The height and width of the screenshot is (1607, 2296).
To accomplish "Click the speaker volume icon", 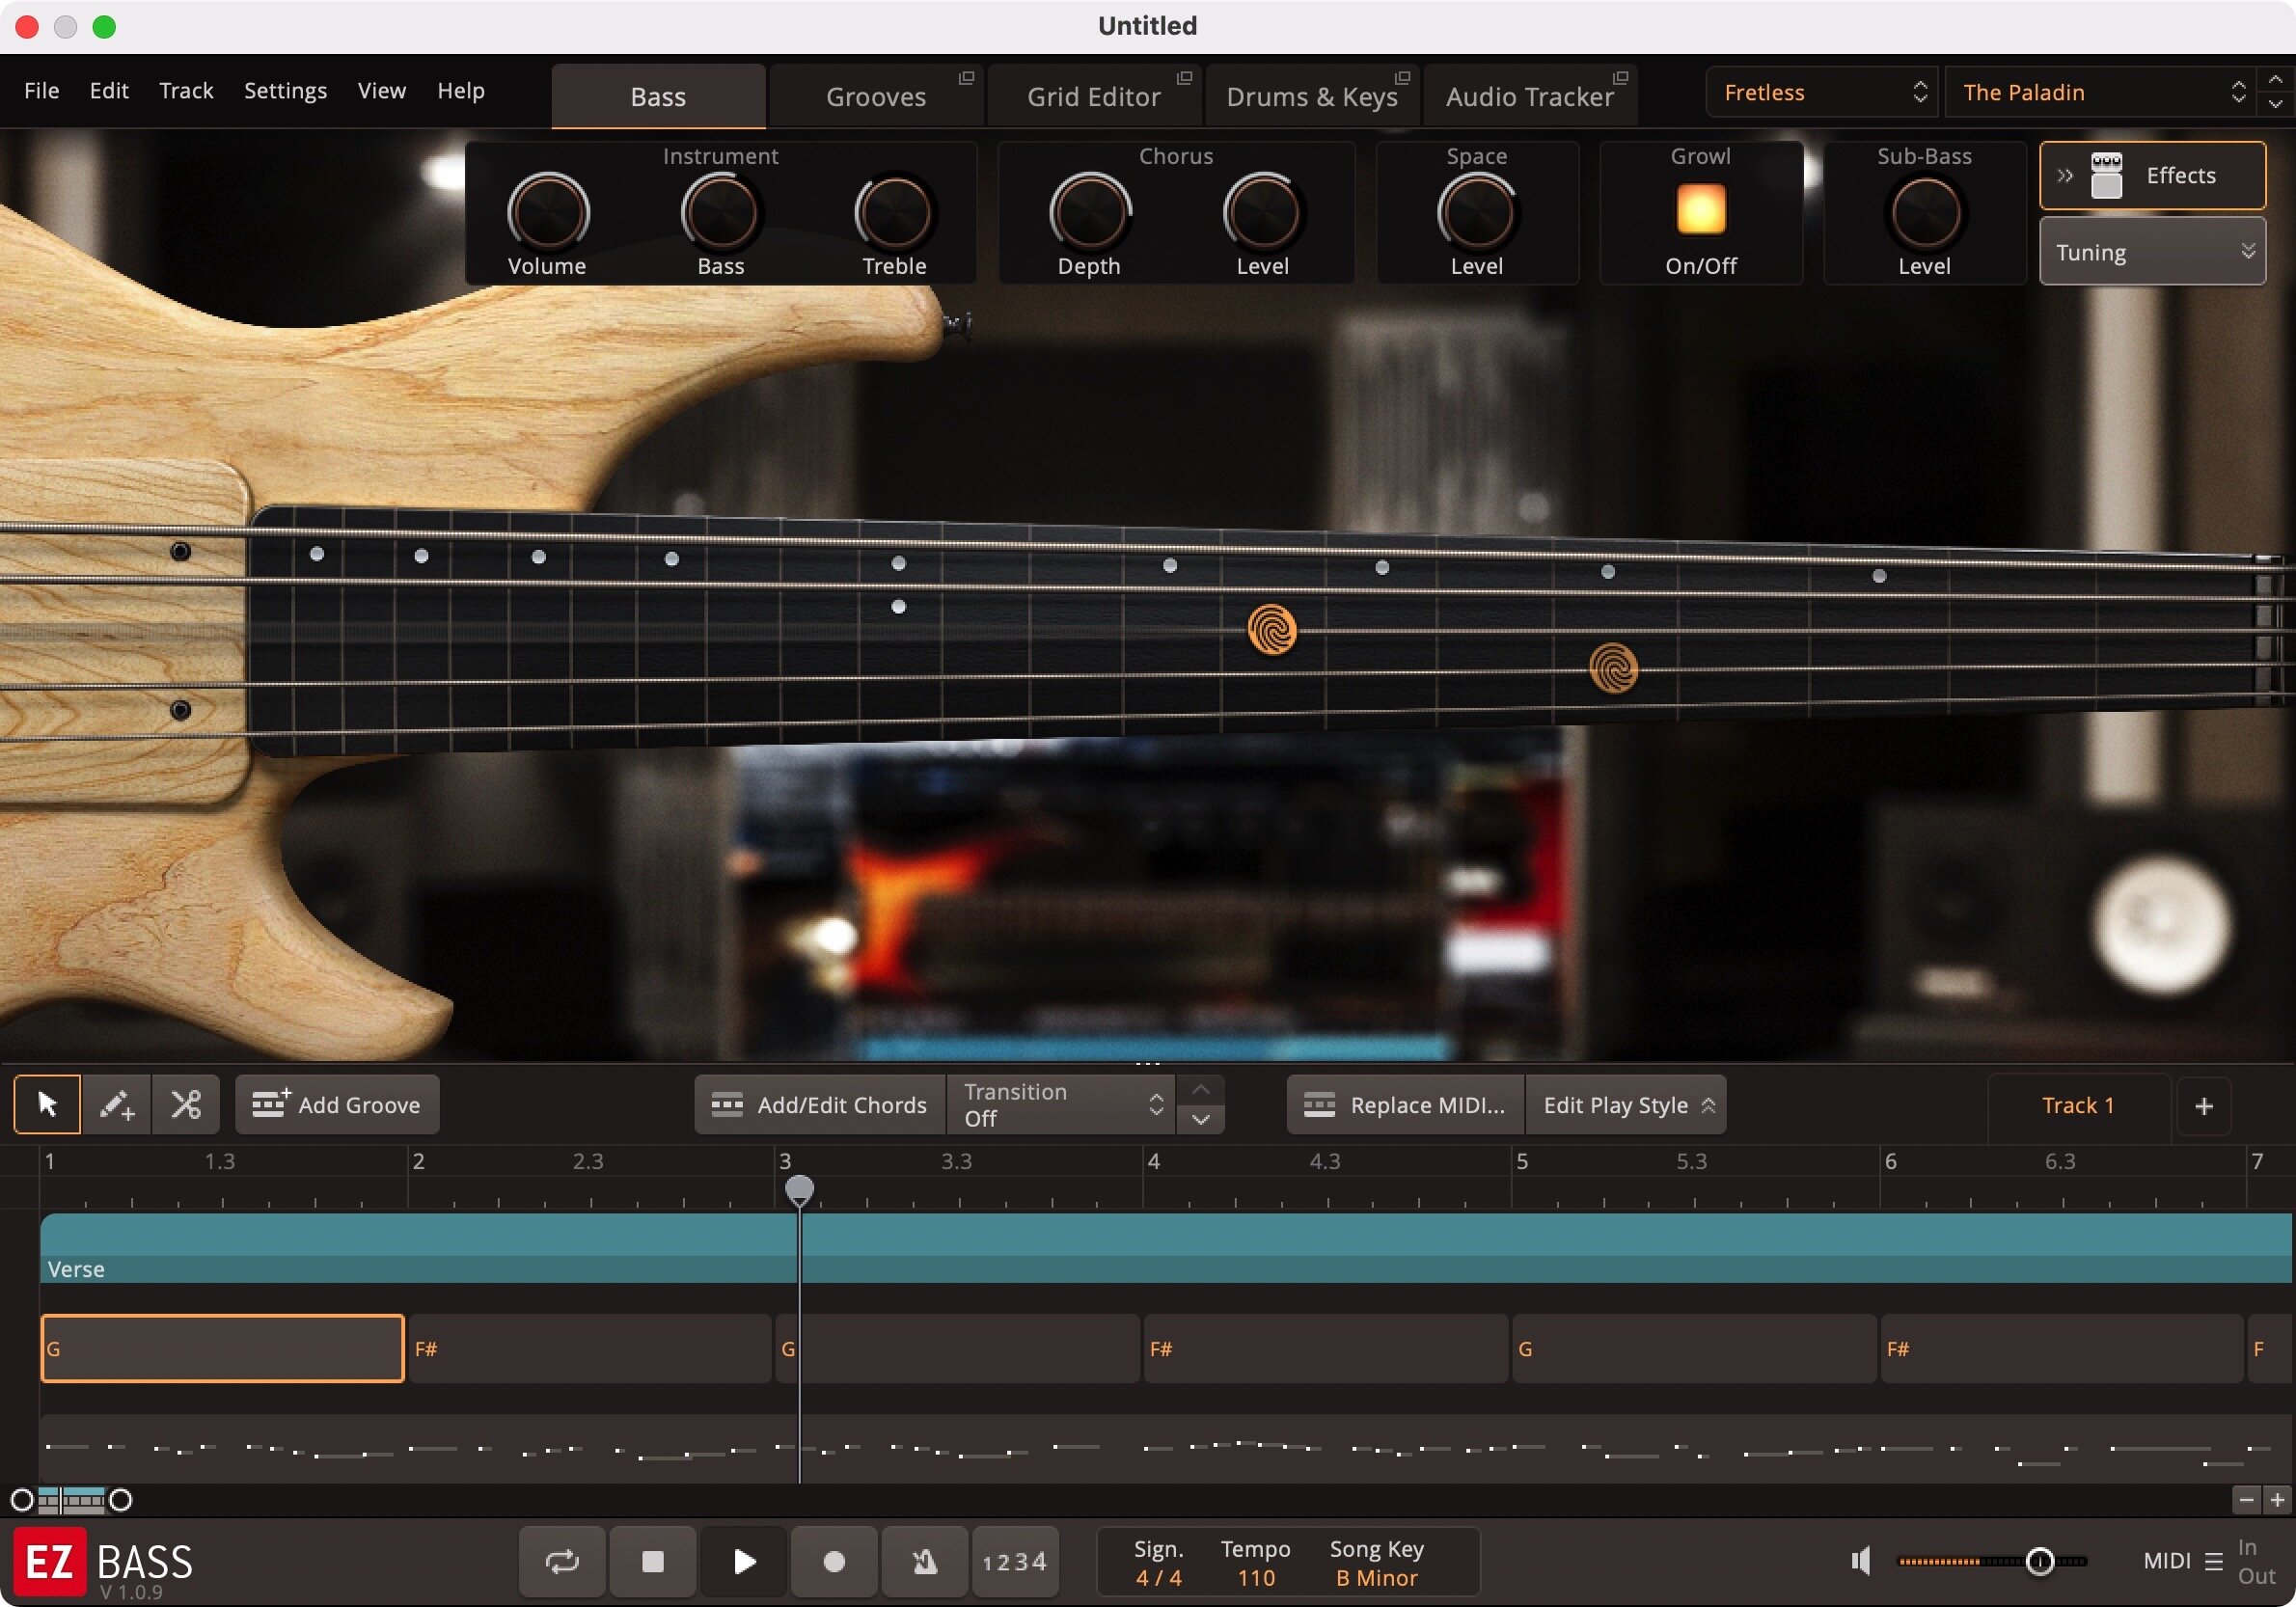I will pos(1861,1561).
